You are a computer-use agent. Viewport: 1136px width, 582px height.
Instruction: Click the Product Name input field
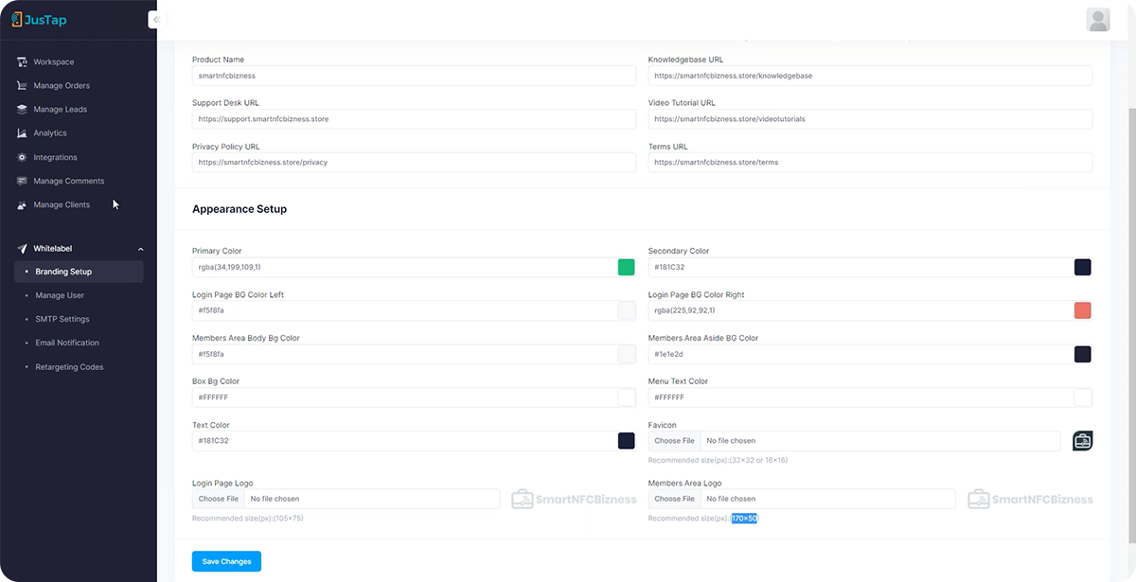[414, 76]
